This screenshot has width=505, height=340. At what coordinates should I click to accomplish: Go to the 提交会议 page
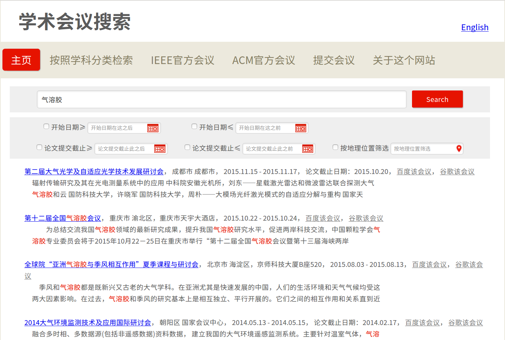click(x=334, y=60)
